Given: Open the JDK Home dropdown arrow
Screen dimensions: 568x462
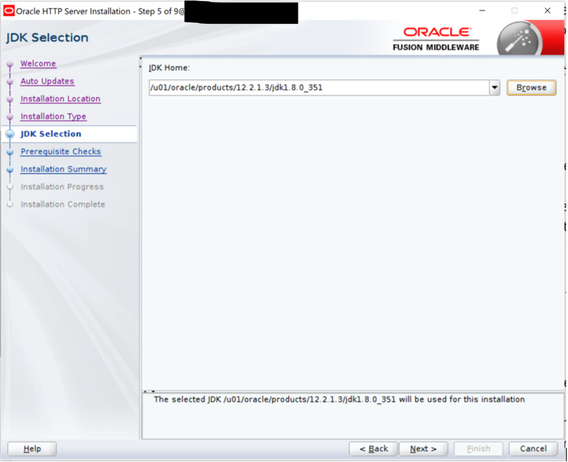Looking at the screenshot, I should [x=494, y=88].
